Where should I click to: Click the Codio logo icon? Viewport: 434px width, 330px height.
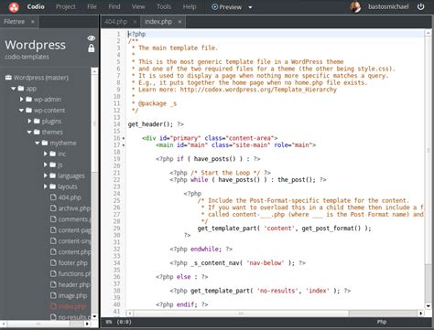[14, 6]
